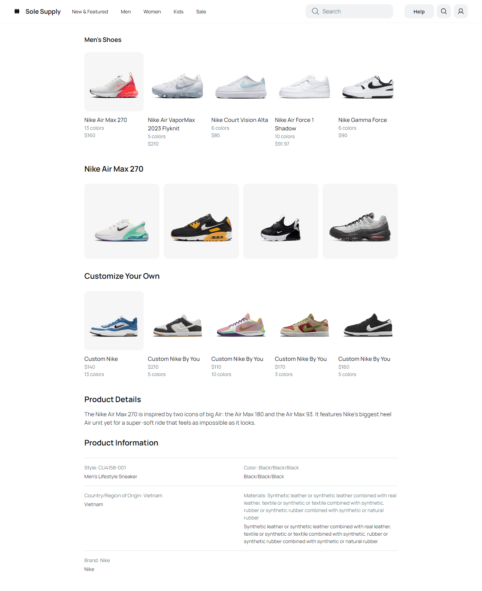
Task: Click the Sole Supply logo icon
Action: coord(17,11)
